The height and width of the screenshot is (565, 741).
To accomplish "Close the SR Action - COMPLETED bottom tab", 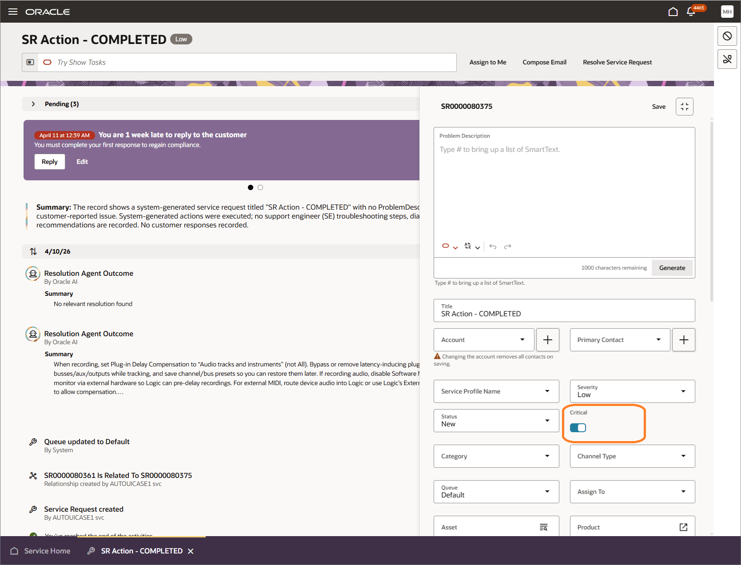I will (191, 551).
